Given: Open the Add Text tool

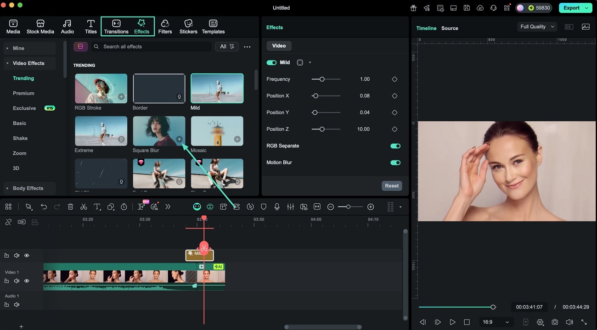Looking at the screenshot, I should click(97, 207).
